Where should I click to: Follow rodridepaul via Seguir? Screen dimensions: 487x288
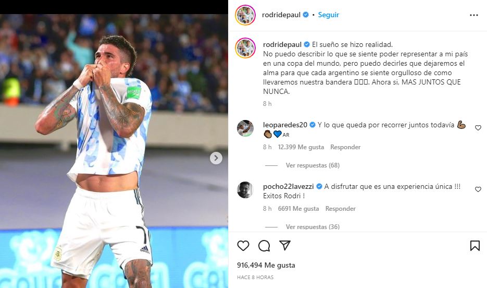pos(328,15)
